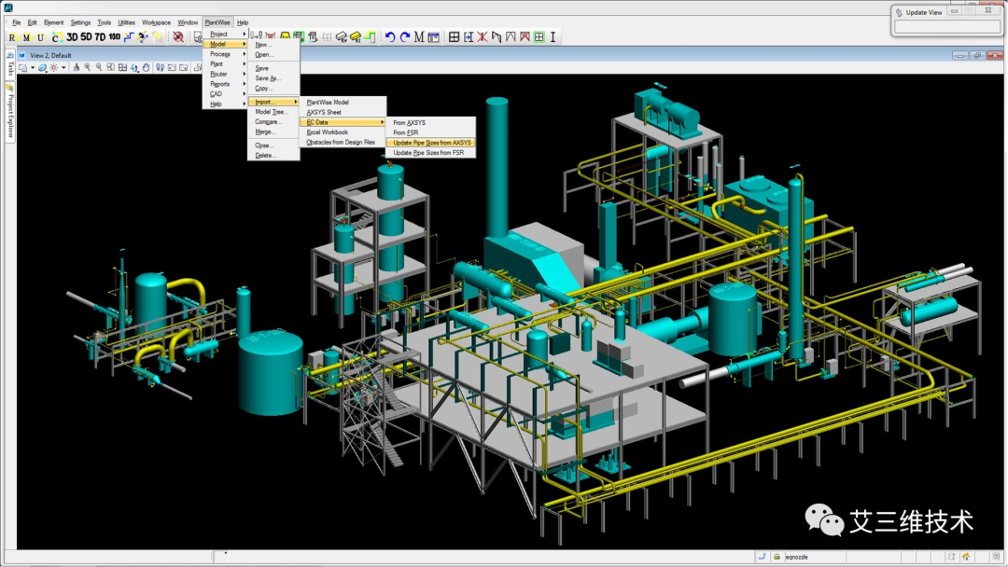1008x567 pixels.
Task: Click the blue Undo arrow icon
Action: pyautogui.click(x=390, y=37)
